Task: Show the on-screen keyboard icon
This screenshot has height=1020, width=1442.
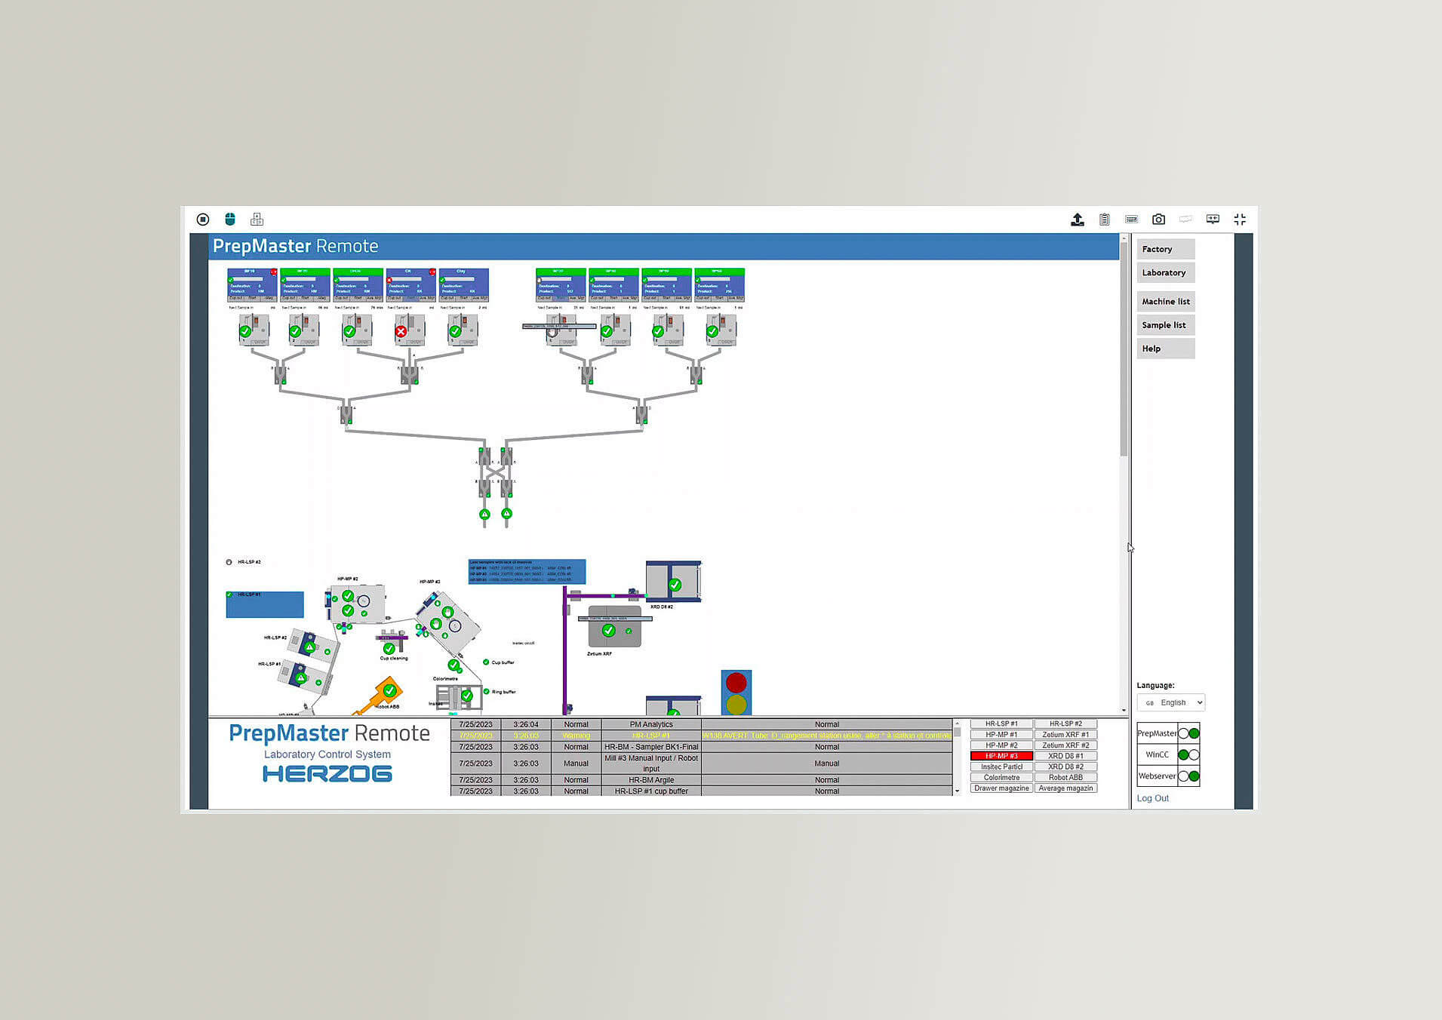Action: (1131, 220)
